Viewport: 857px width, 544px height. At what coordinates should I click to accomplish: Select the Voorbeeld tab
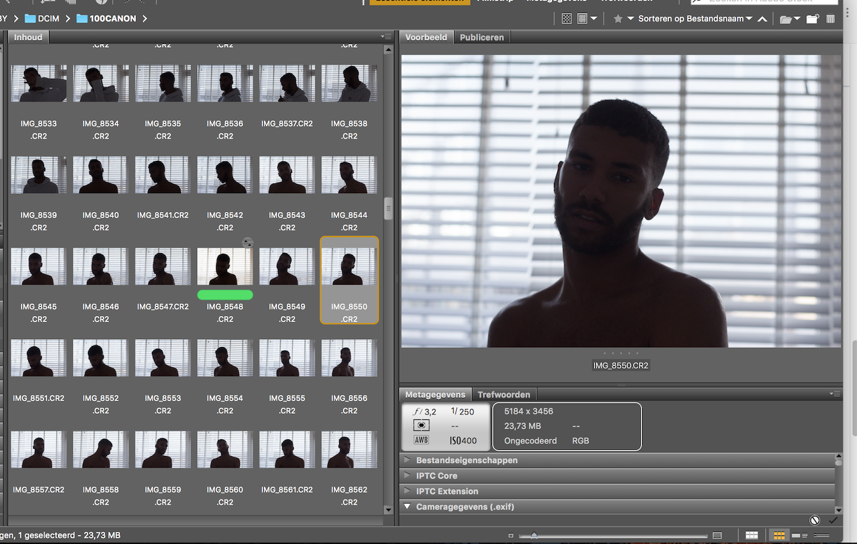point(426,37)
